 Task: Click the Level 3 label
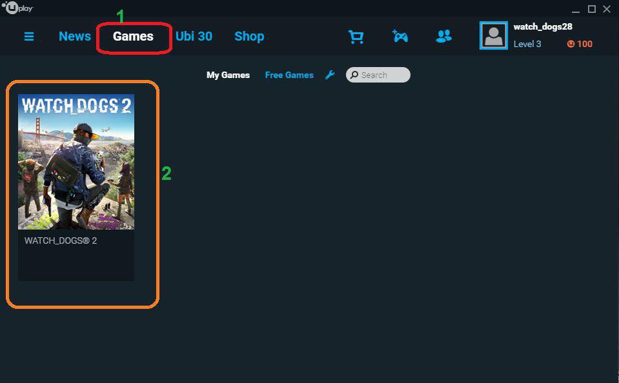click(527, 44)
